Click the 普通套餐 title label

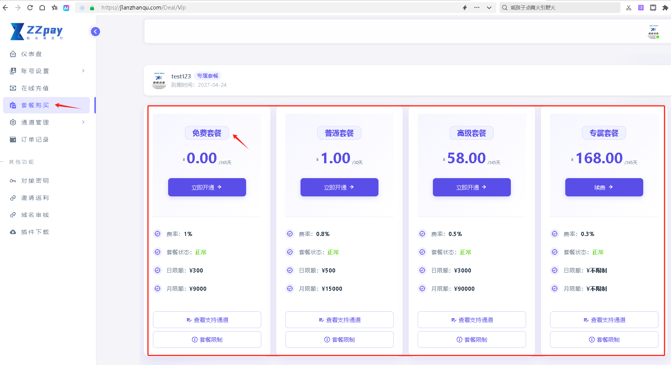coord(339,133)
